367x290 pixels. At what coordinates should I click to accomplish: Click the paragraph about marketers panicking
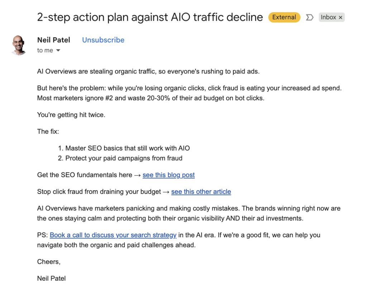pyautogui.click(x=189, y=213)
